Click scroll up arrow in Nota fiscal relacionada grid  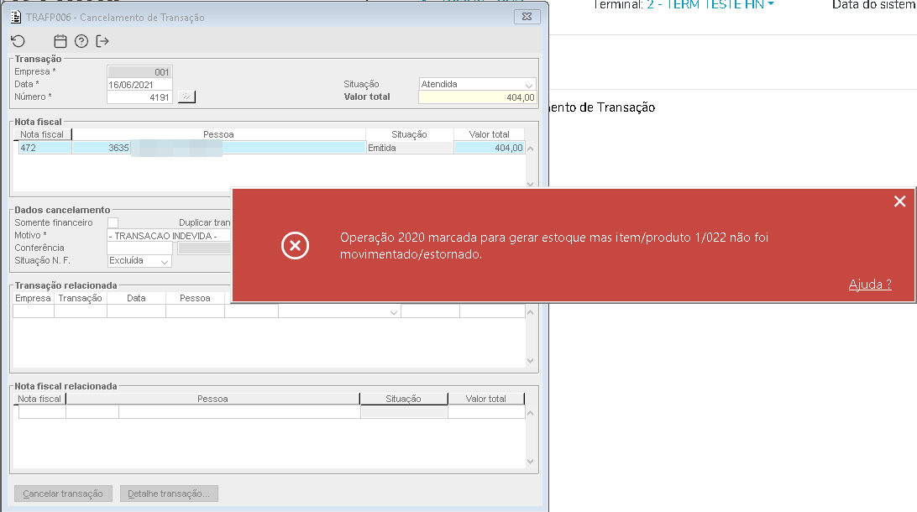[531, 413]
